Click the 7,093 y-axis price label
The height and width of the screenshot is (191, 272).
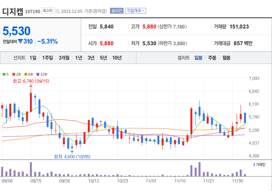point(254,78)
